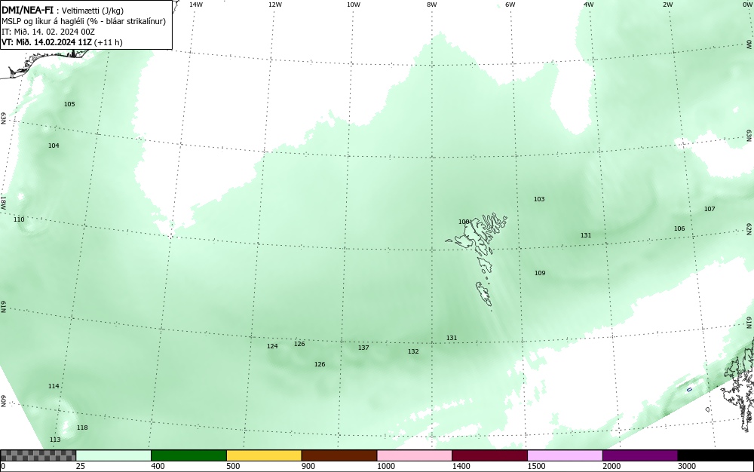Click the small blue contour near Shetland
Image resolution: width=754 pixels, height=472 pixels.
[689, 389]
